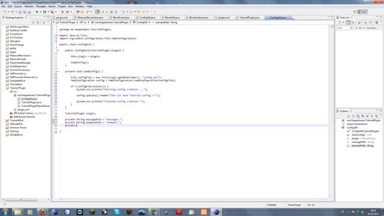Click the green Run button in toolbar
Screen dimensions: 384x216
[x=44, y=12]
